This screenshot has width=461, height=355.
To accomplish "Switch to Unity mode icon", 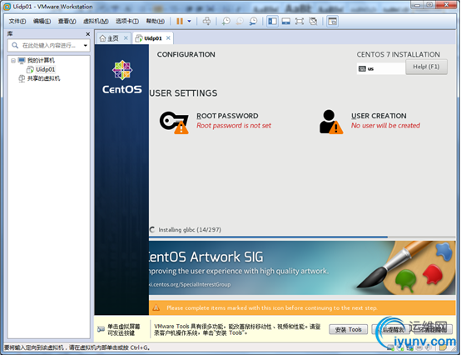I will pyautogui.click(x=313, y=21).
